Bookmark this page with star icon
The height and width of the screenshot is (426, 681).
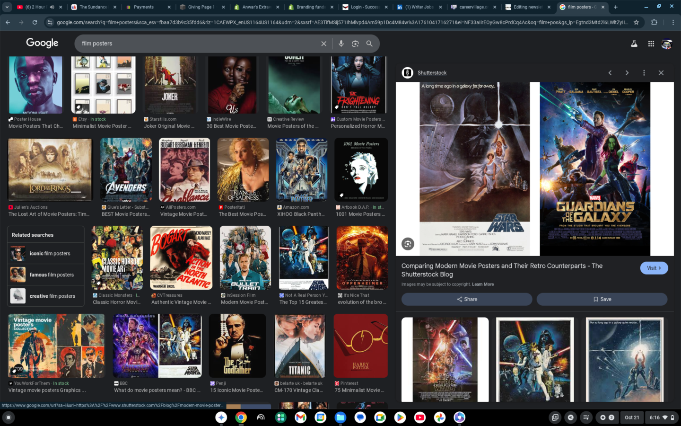coord(636,22)
